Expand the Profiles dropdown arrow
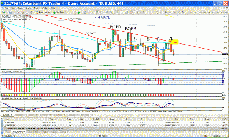This screenshot has width=229, height=138. click(x=13, y=12)
